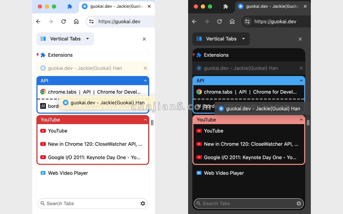Screen dimensions: 343x214
Task: Click light panel resize handle
Action: (152, 123)
